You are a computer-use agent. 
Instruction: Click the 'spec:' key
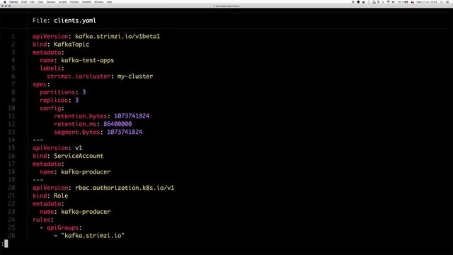tap(41, 84)
